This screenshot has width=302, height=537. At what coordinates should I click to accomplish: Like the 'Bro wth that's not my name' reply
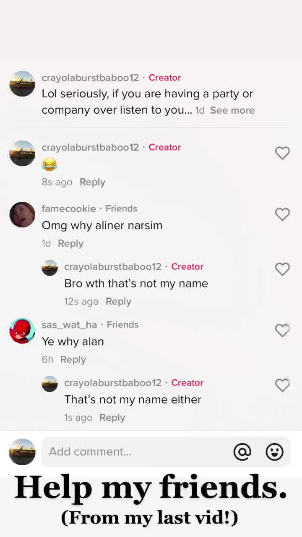[282, 269]
